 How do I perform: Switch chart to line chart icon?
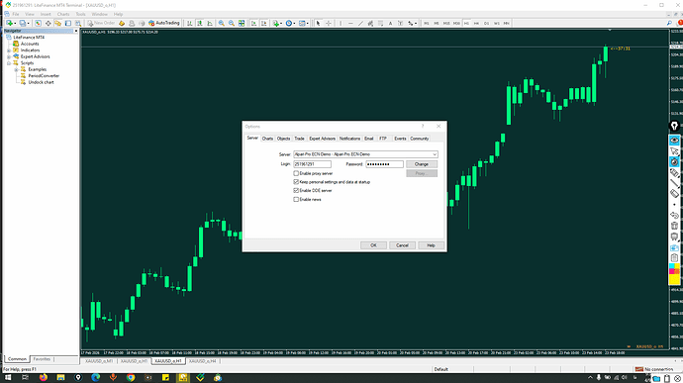(x=210, y=23)
